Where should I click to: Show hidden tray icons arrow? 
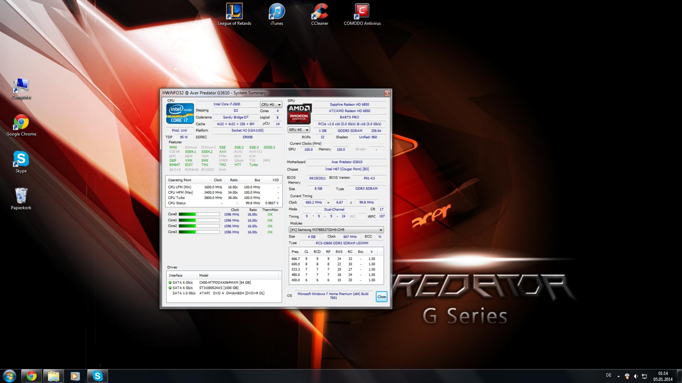[x=618, y=376]
